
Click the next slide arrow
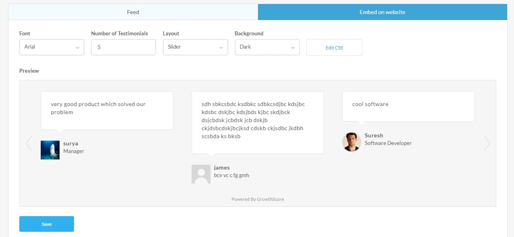(487, 143)
